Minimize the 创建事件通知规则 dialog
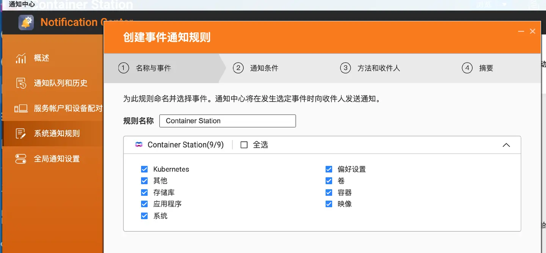 (521, 31)
